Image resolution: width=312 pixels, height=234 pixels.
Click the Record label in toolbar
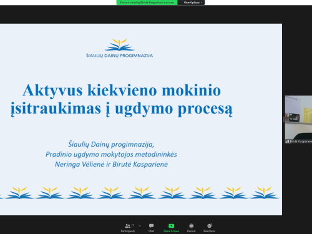191,231
